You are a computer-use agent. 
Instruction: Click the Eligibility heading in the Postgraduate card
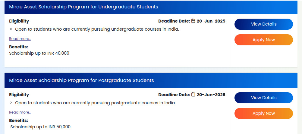pyautogui.click(x=19, y=95)
